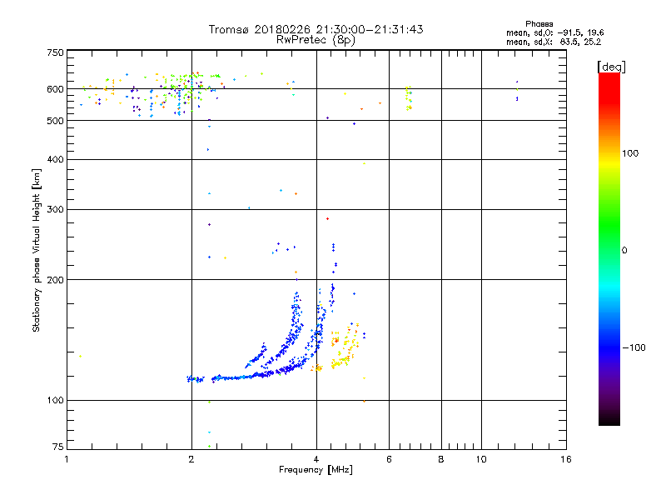Click the orange-yellow X-mode trace cluster
This screenshot has width=666, height=500.
[x=345, y=347]
